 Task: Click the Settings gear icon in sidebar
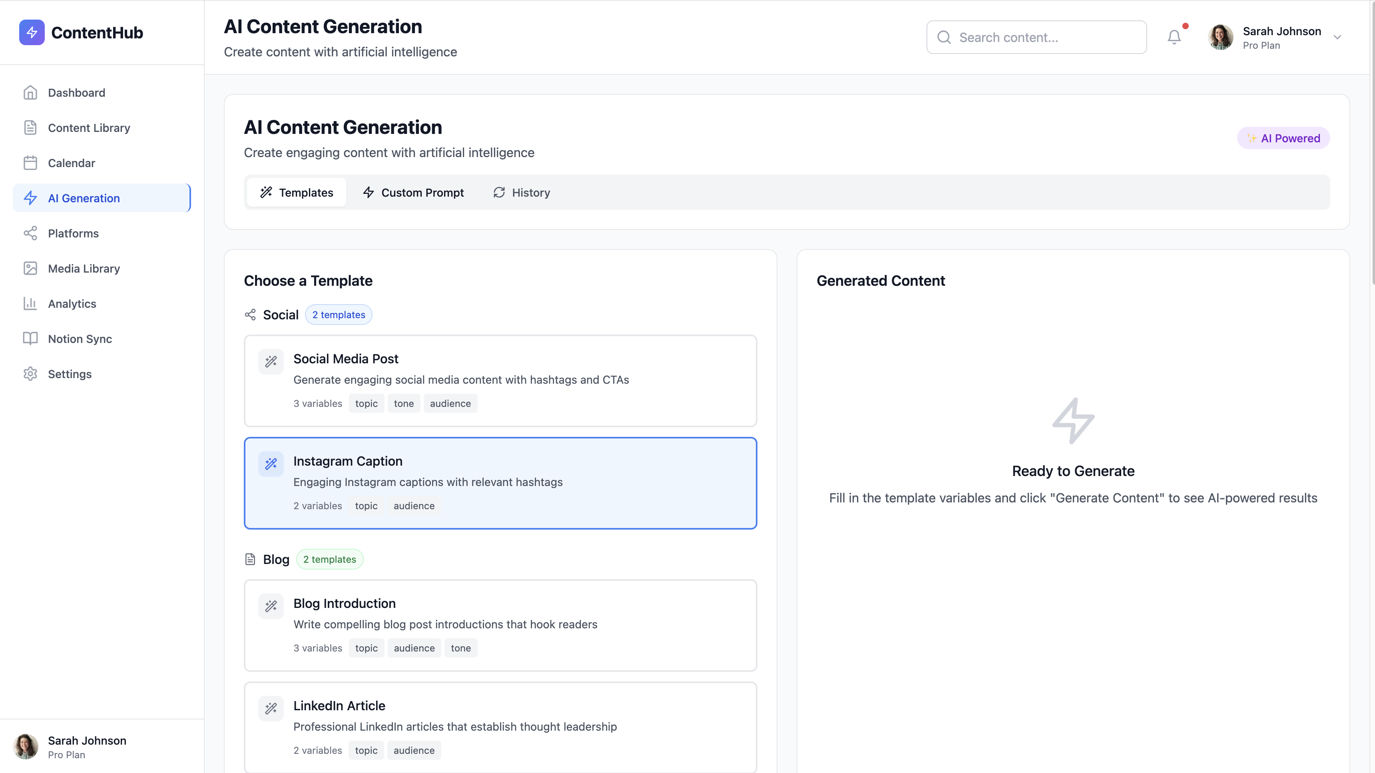point(30,374)
